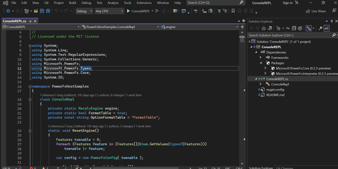Collapse the using directives block outline
Viewport: 338px width, 169px height.
(x=30, y=46)
